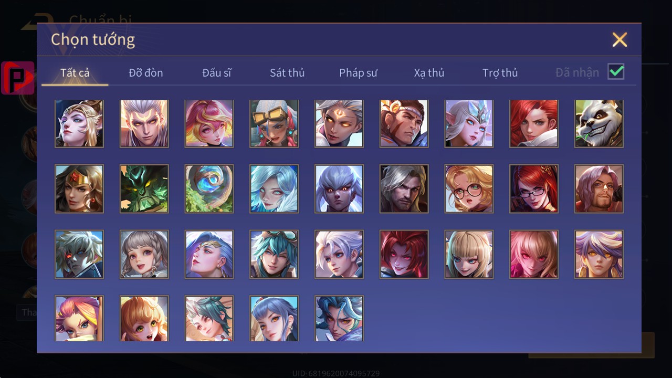Image resolution: width=672 pixels, height=378 pixels.
Task: Open the Trợ thủ tab
Action: [x=500, y=73]
